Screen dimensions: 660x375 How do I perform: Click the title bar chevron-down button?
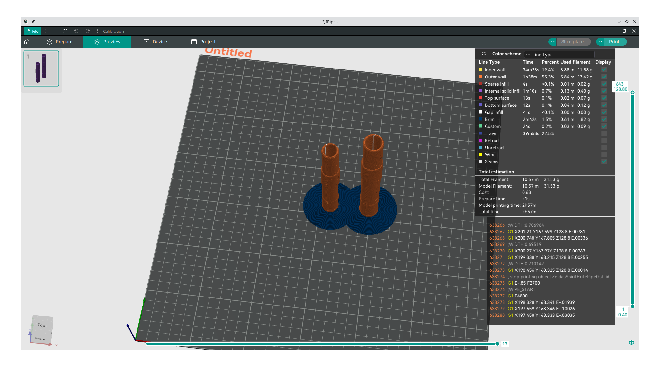coord(619,22)
